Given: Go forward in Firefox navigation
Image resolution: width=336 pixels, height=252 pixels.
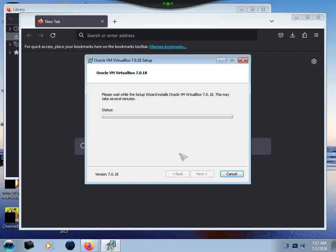Looking at the screenshot, I should point(41,35).
